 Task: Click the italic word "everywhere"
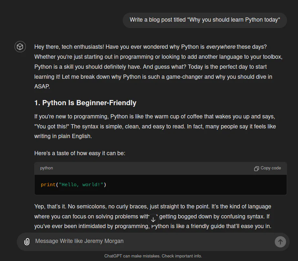coord(221,47)
